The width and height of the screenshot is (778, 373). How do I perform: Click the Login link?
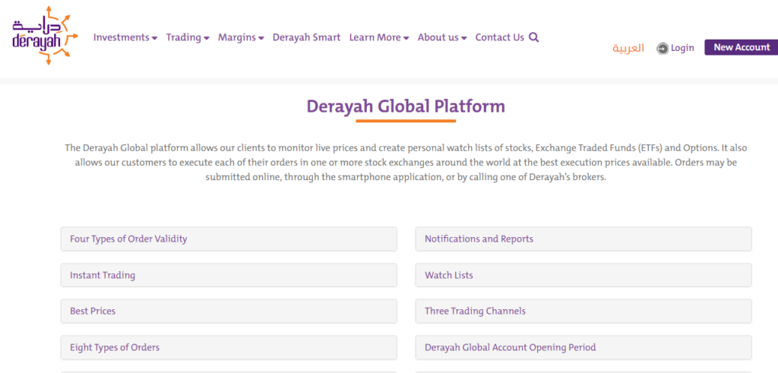click(x=682, y=48)
